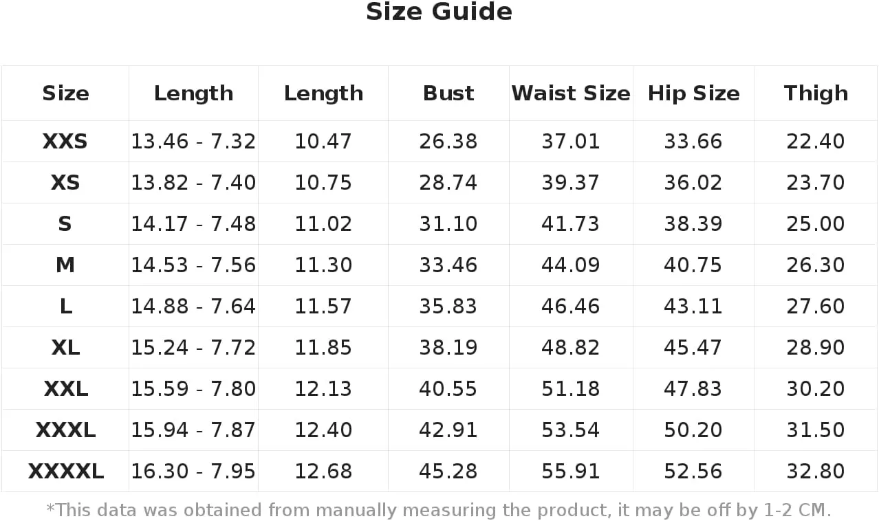Click the Bust column header

448,93
